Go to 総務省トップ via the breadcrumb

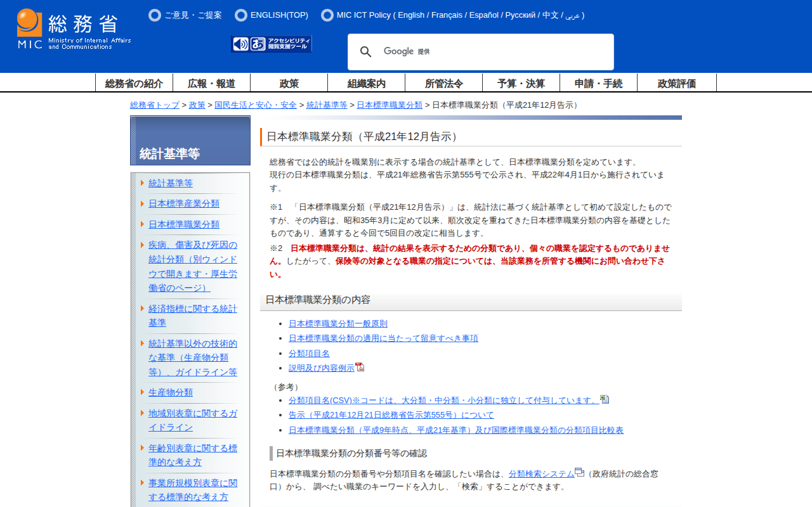(x=154, y=105)
